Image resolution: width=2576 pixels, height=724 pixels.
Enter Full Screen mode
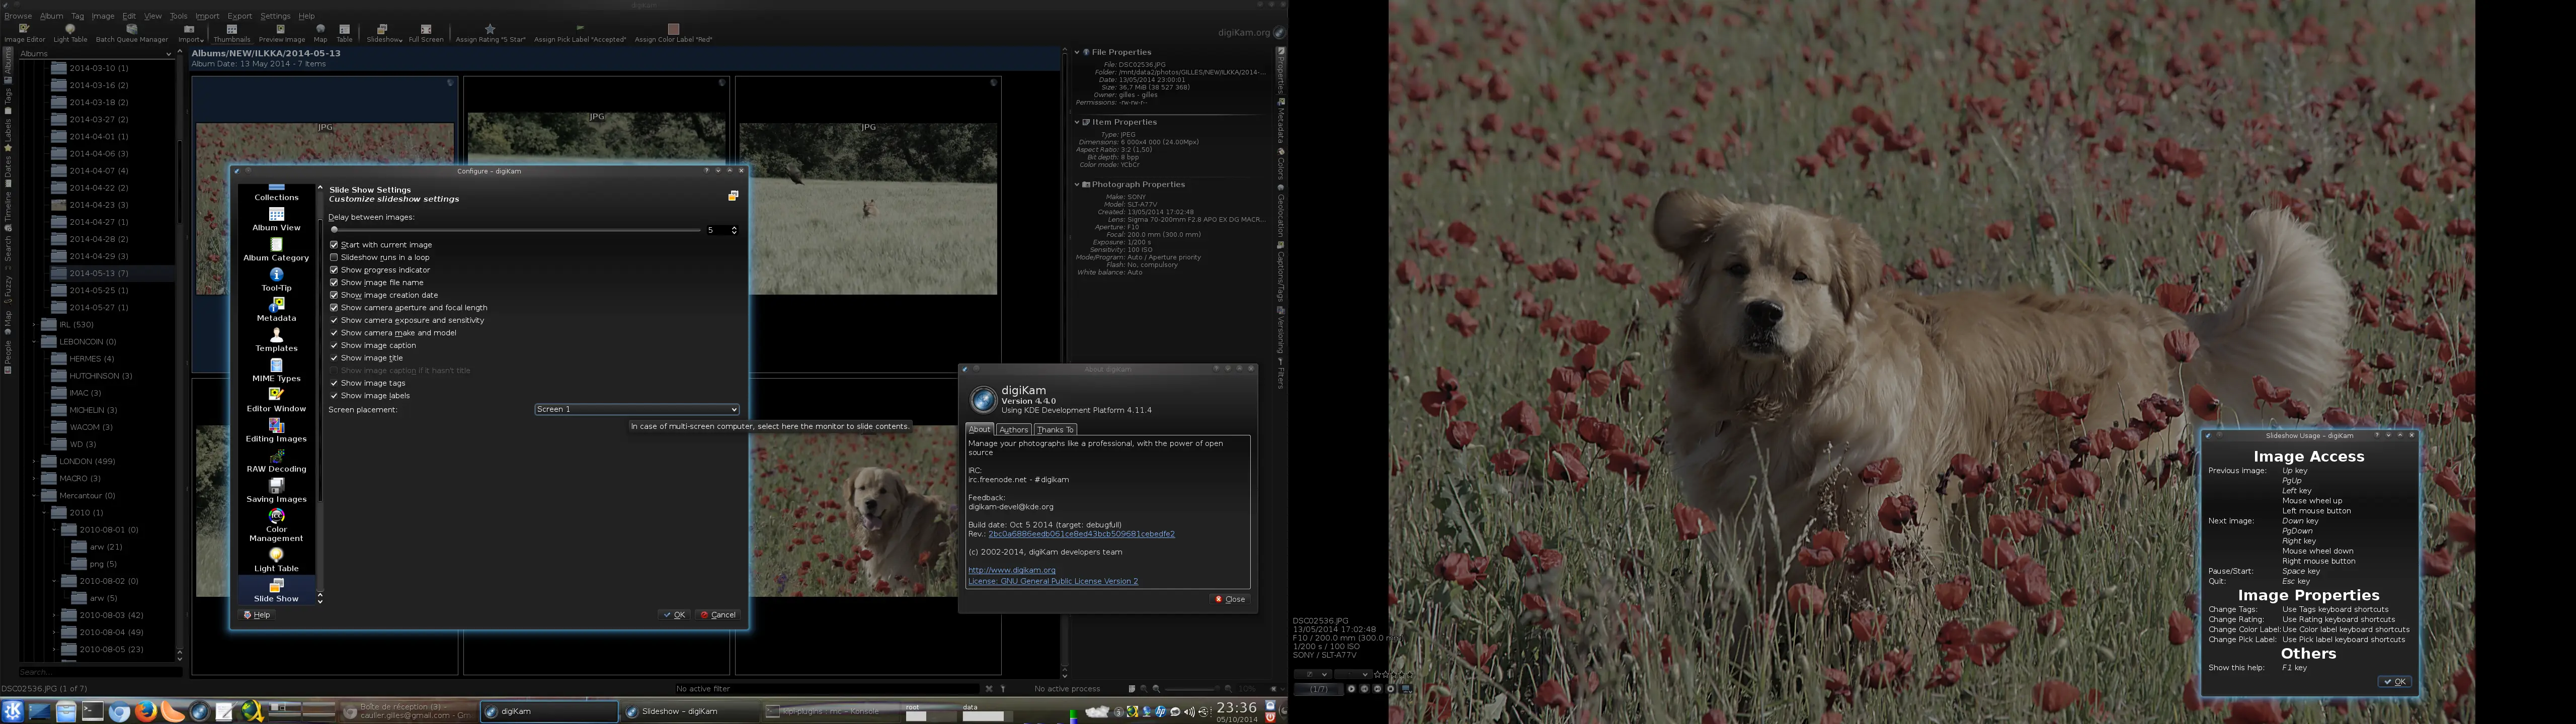pos(427,31)
